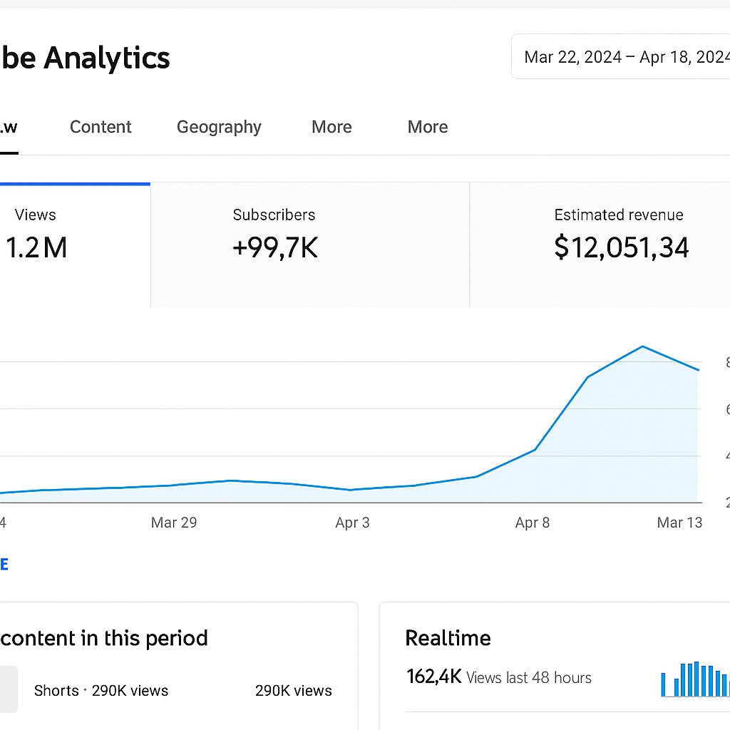
Task: Click the Mar 29 axis label
Action: [174, 523]
